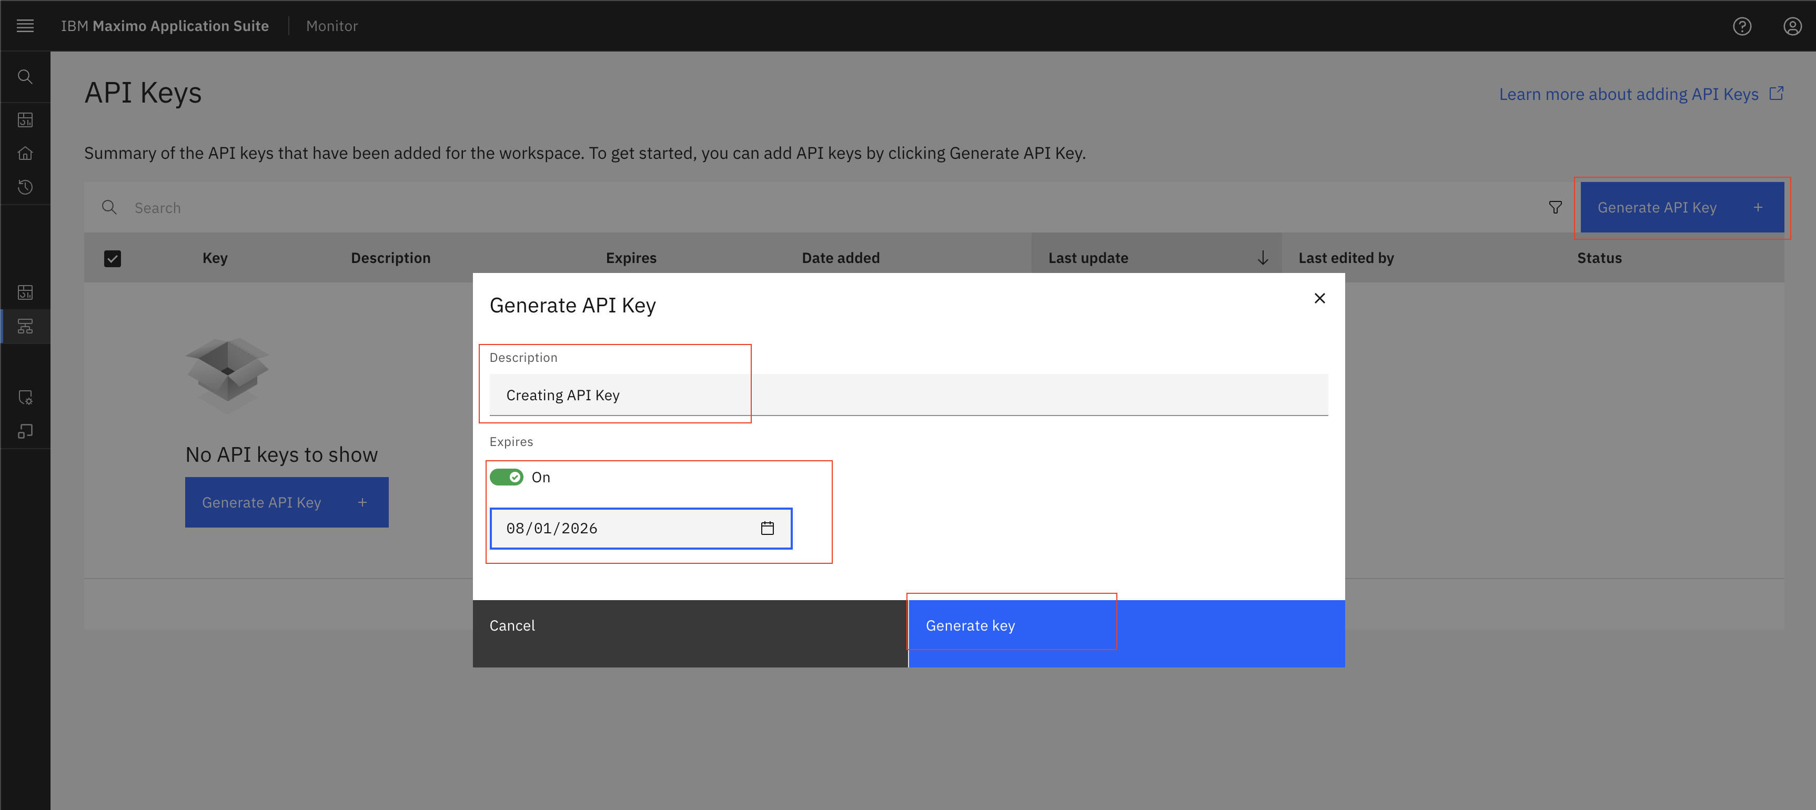Click the Status column header

pos(1599,258)
